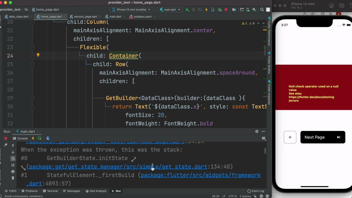Screen dimensions: 352x198
Task: Click Hot Restart green icon in console toolbar
Action: 40,138
